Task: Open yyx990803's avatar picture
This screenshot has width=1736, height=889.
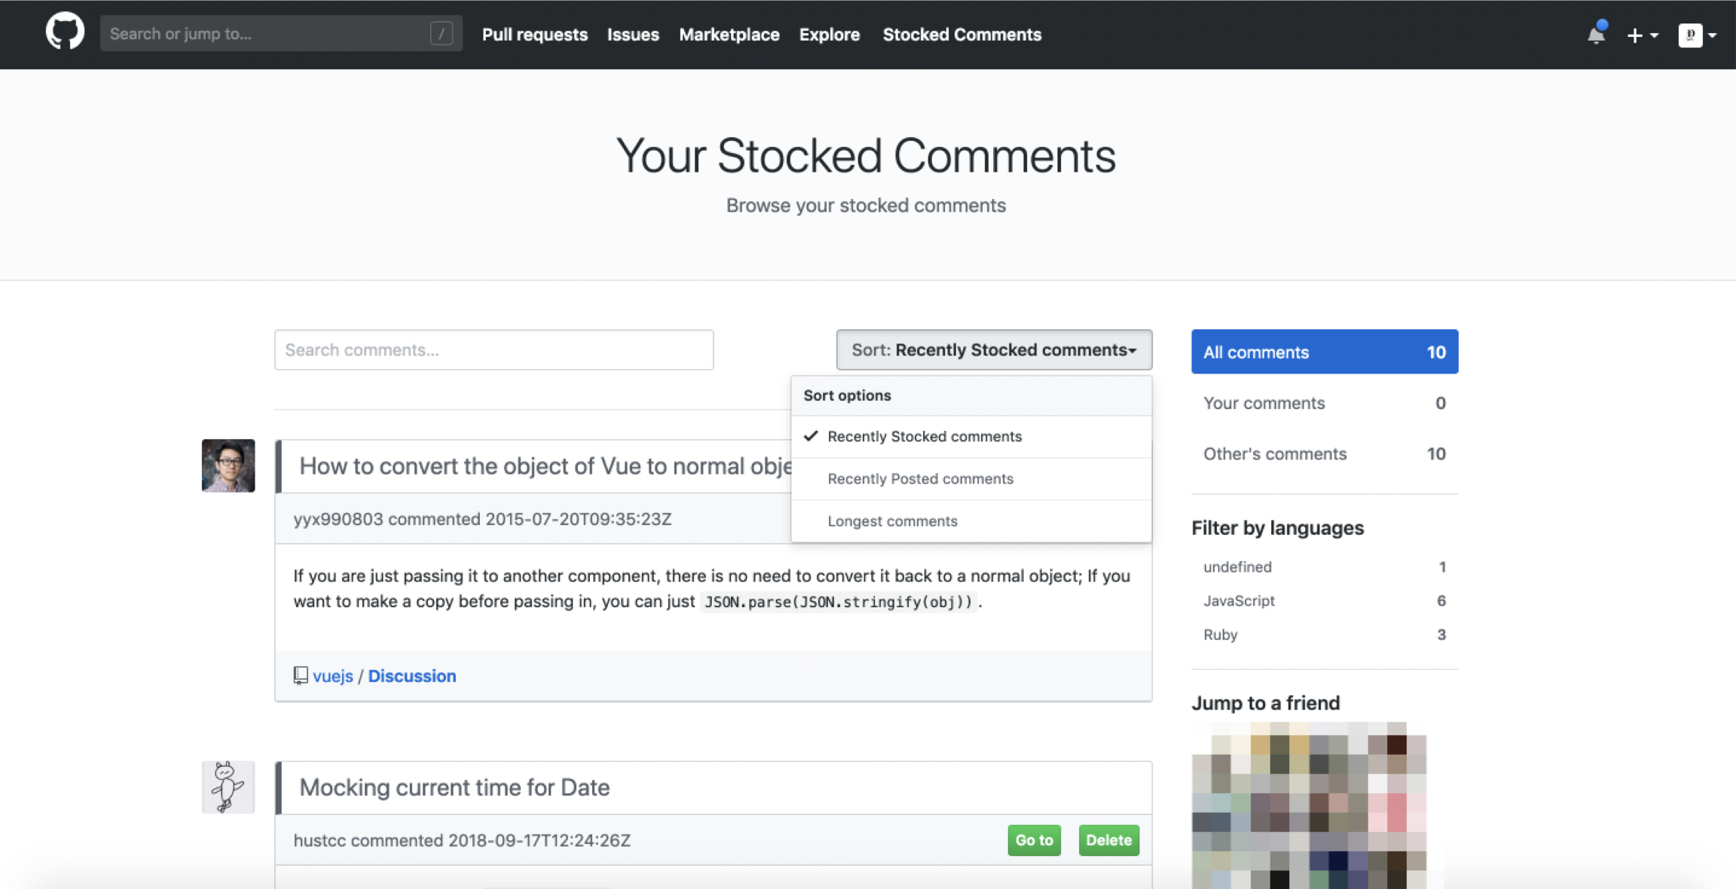Action: pyautogui.click(x=228, y=466)
